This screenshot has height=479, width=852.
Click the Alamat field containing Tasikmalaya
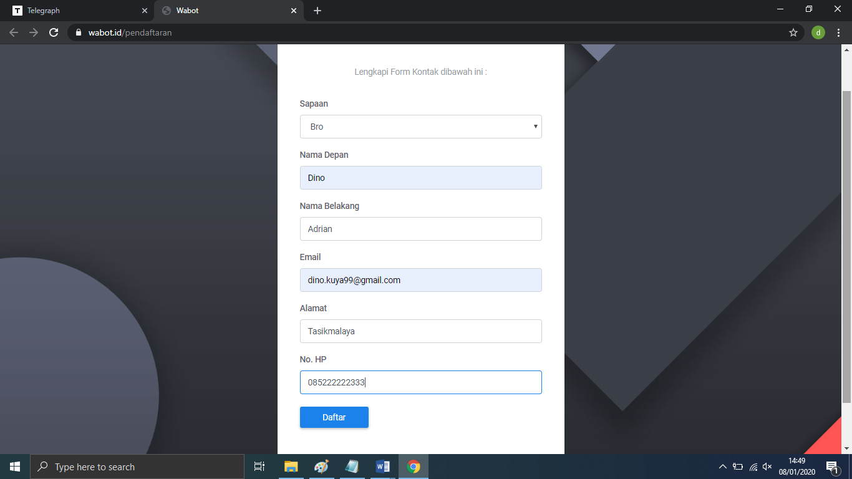click(421, 331)
